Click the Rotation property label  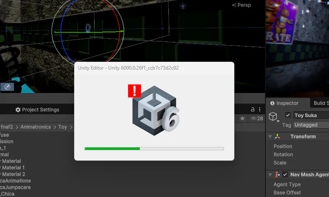283,154
